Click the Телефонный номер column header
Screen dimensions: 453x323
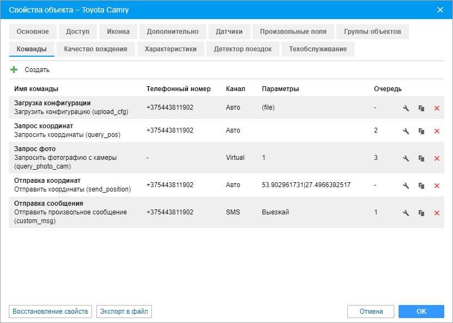[179, 89]
